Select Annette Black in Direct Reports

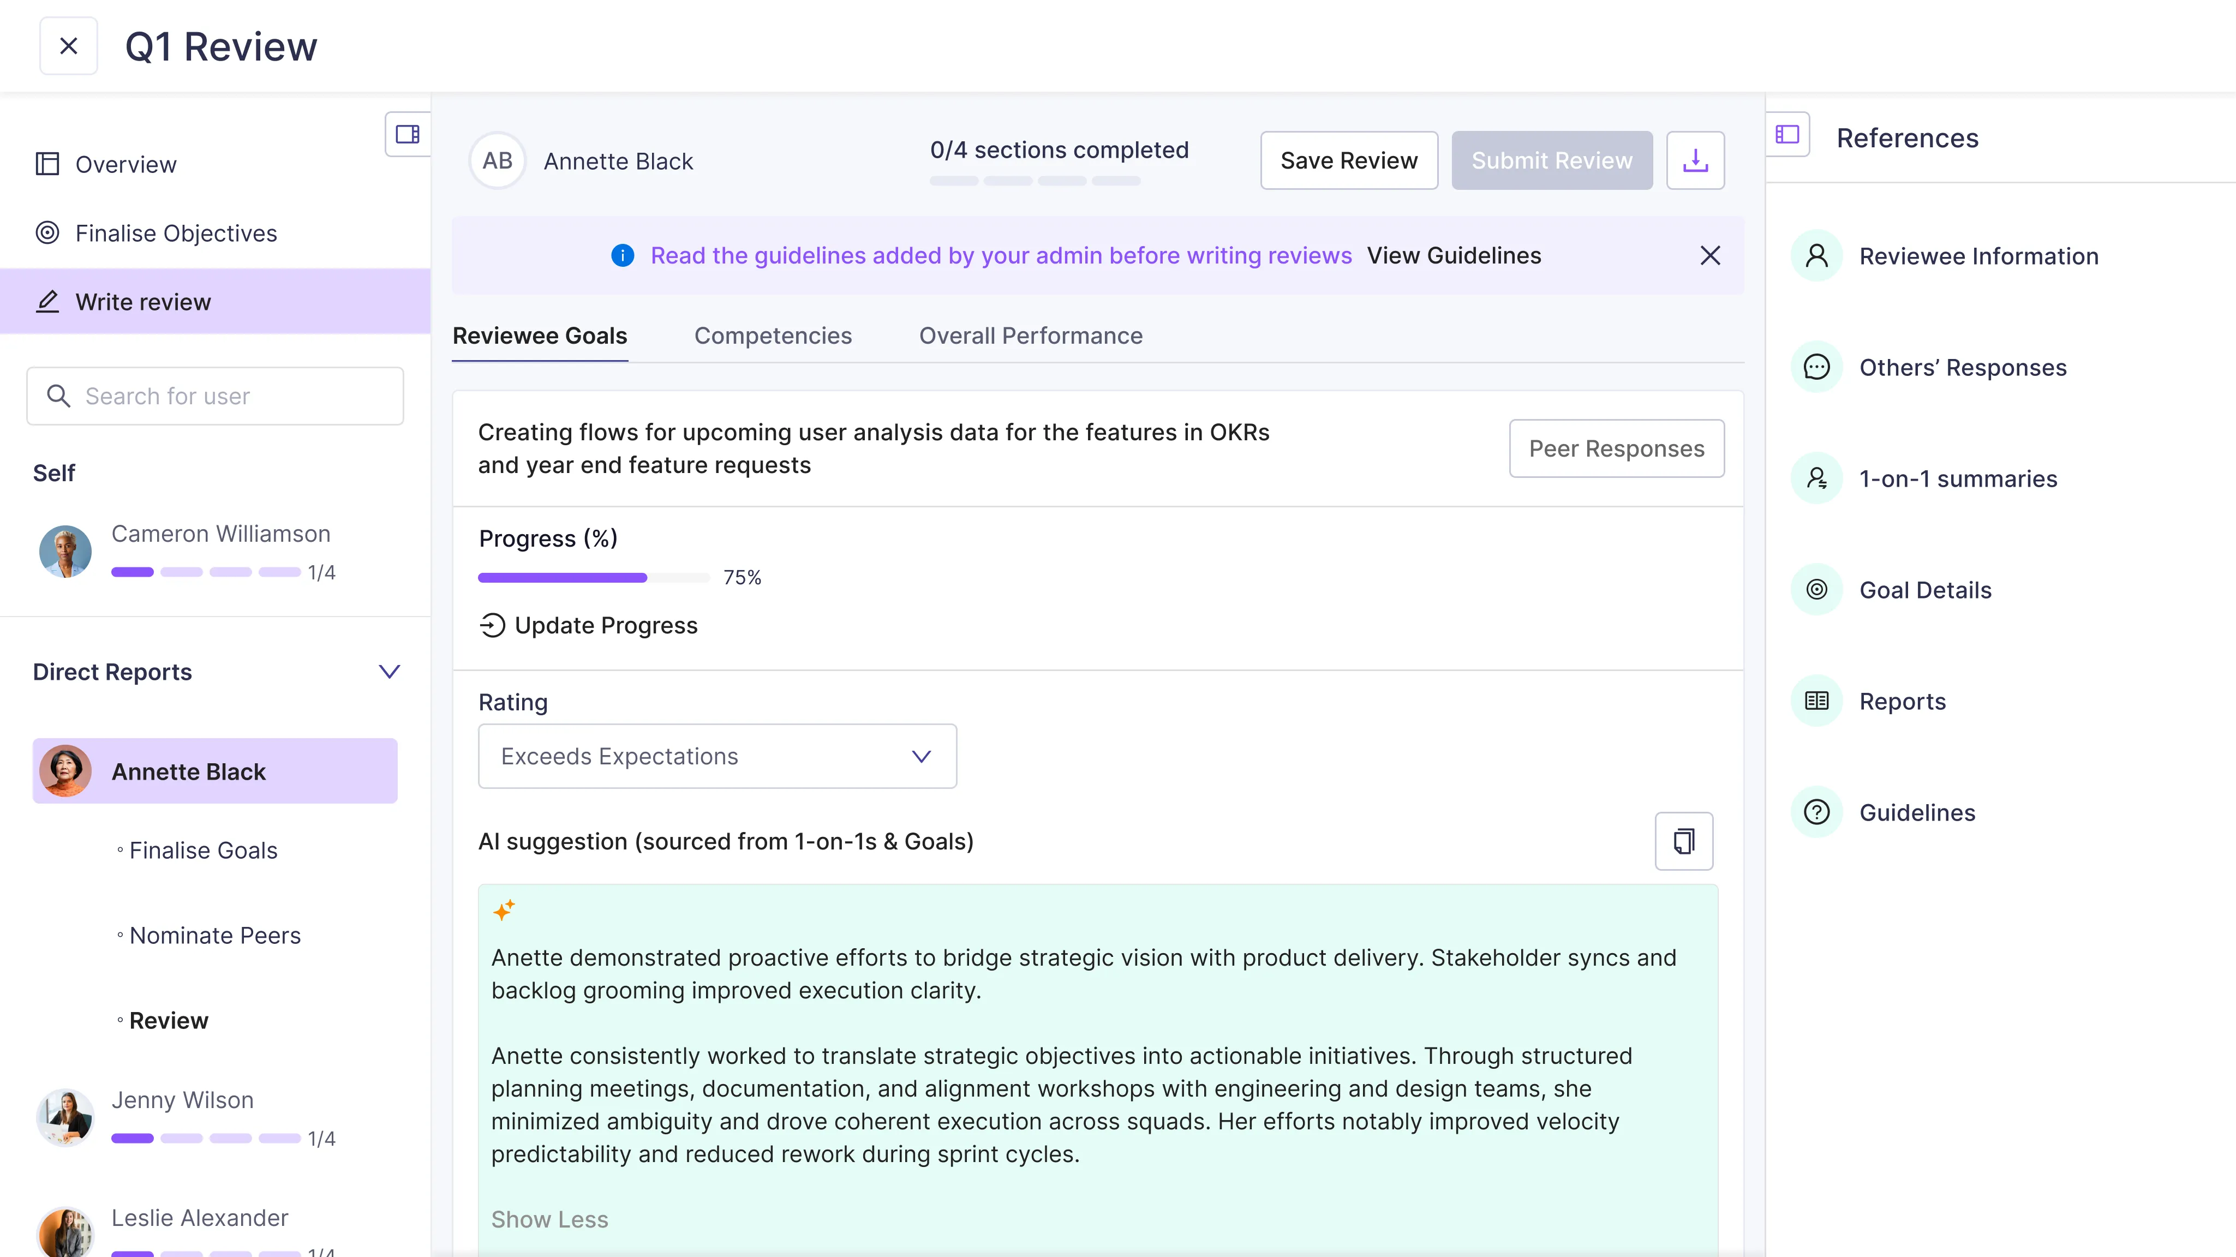216,771
